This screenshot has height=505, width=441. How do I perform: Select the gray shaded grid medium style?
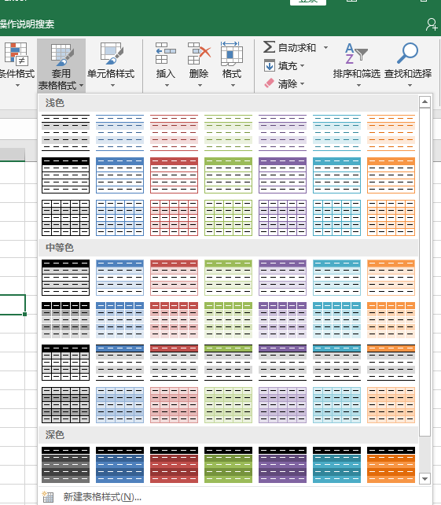pos(66,405)
